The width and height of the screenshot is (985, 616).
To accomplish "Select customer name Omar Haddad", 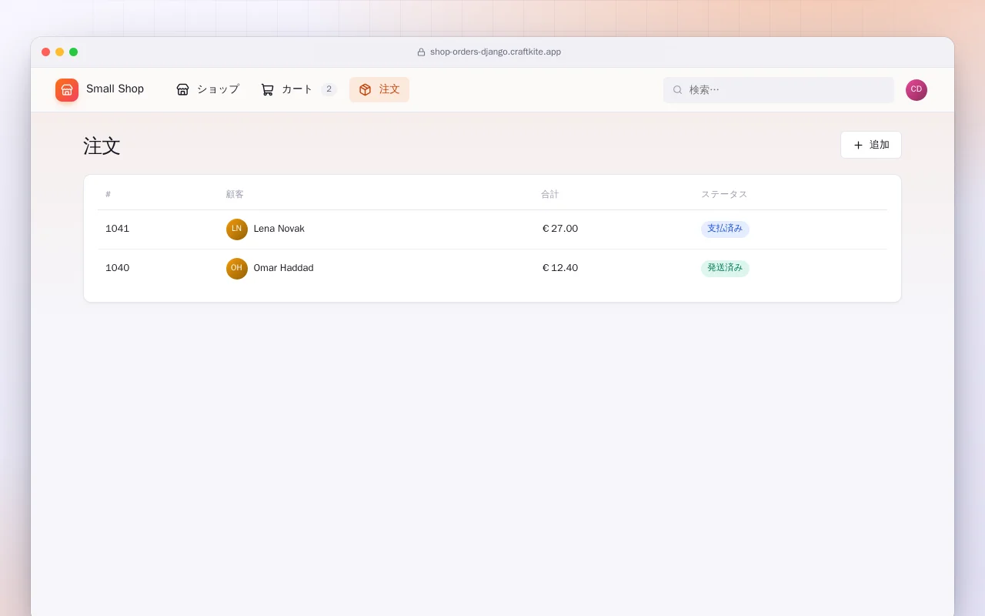I will [284, 268].
